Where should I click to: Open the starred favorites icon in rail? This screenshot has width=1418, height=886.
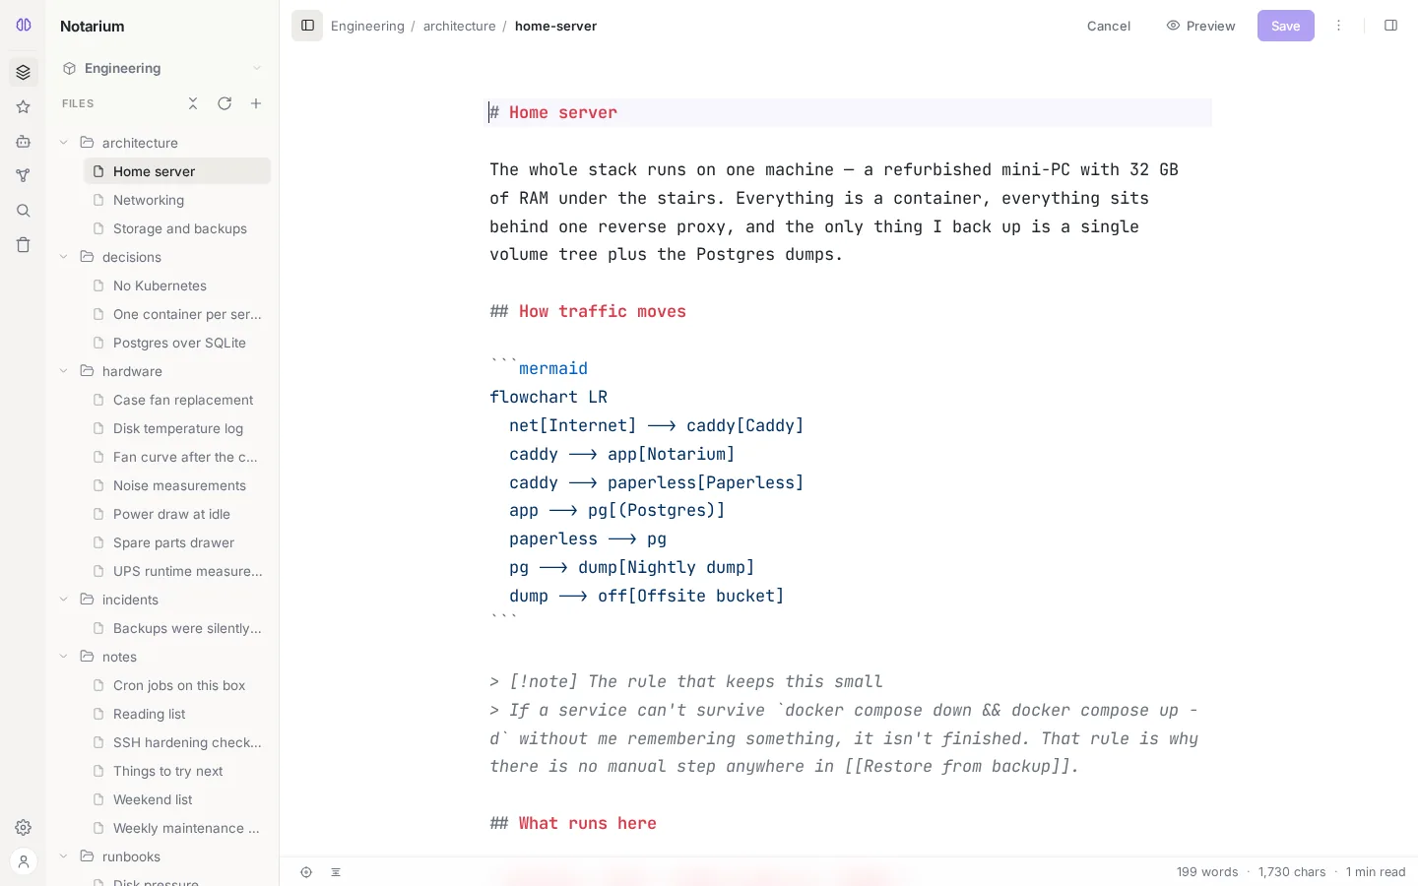[x=24, y=106]
